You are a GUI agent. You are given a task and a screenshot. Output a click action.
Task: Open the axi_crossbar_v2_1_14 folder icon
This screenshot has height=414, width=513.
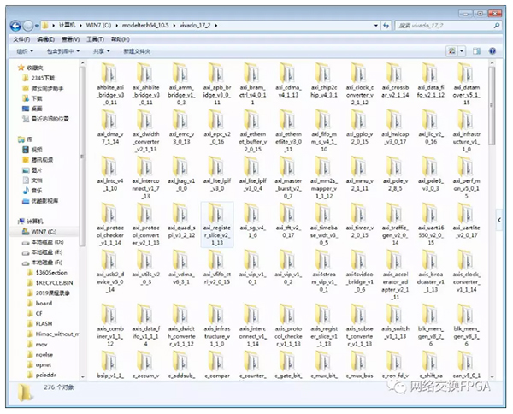[398, 72]
